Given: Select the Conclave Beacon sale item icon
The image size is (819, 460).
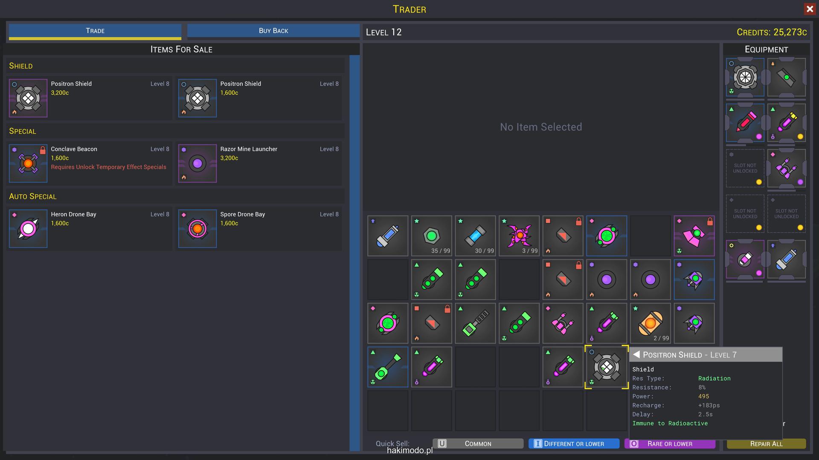Looking at the screenshot, I should [x=28, y=164].
